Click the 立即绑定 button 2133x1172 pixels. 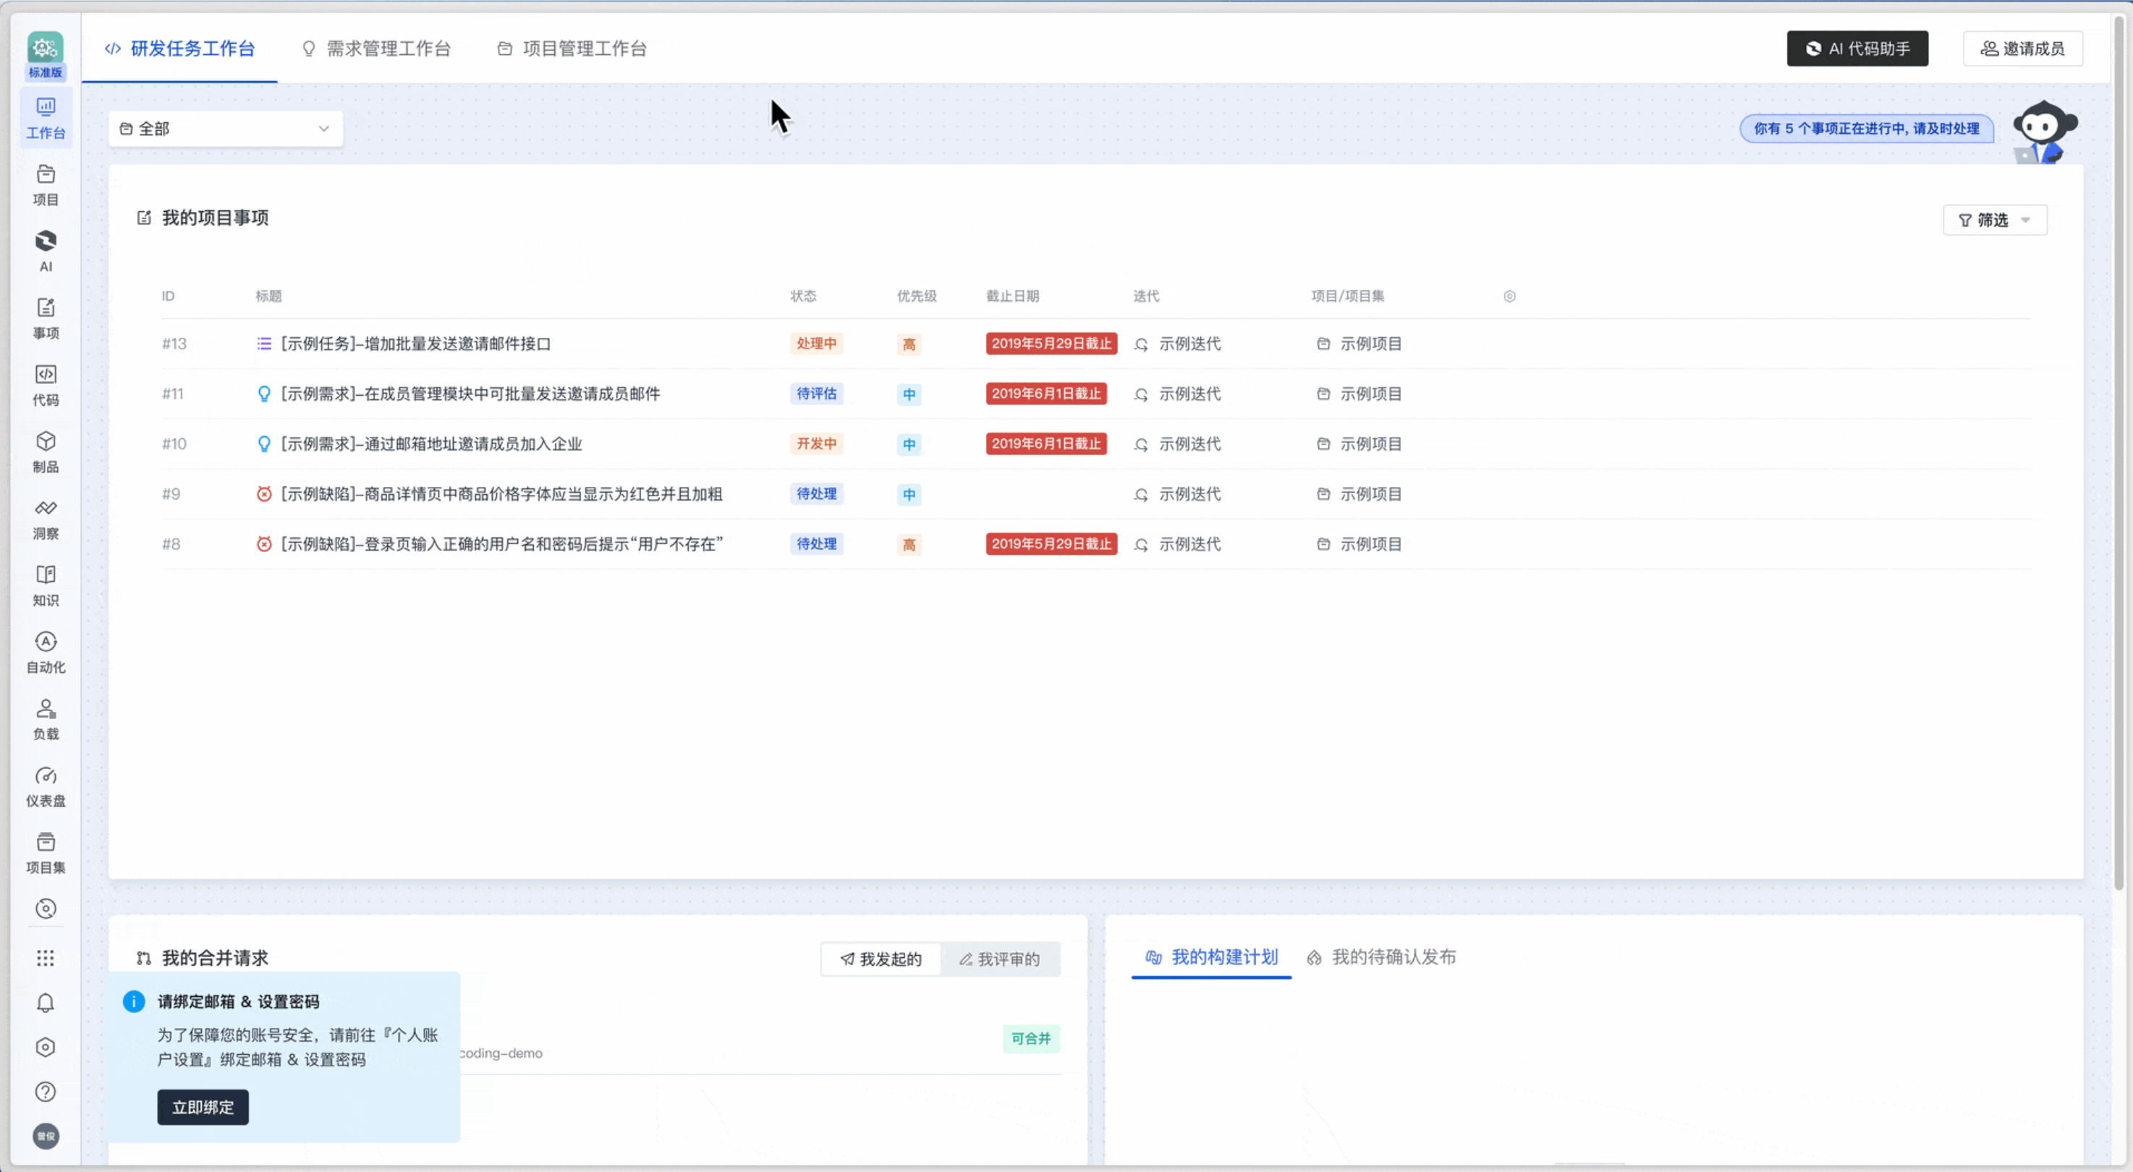point(203,1108)
